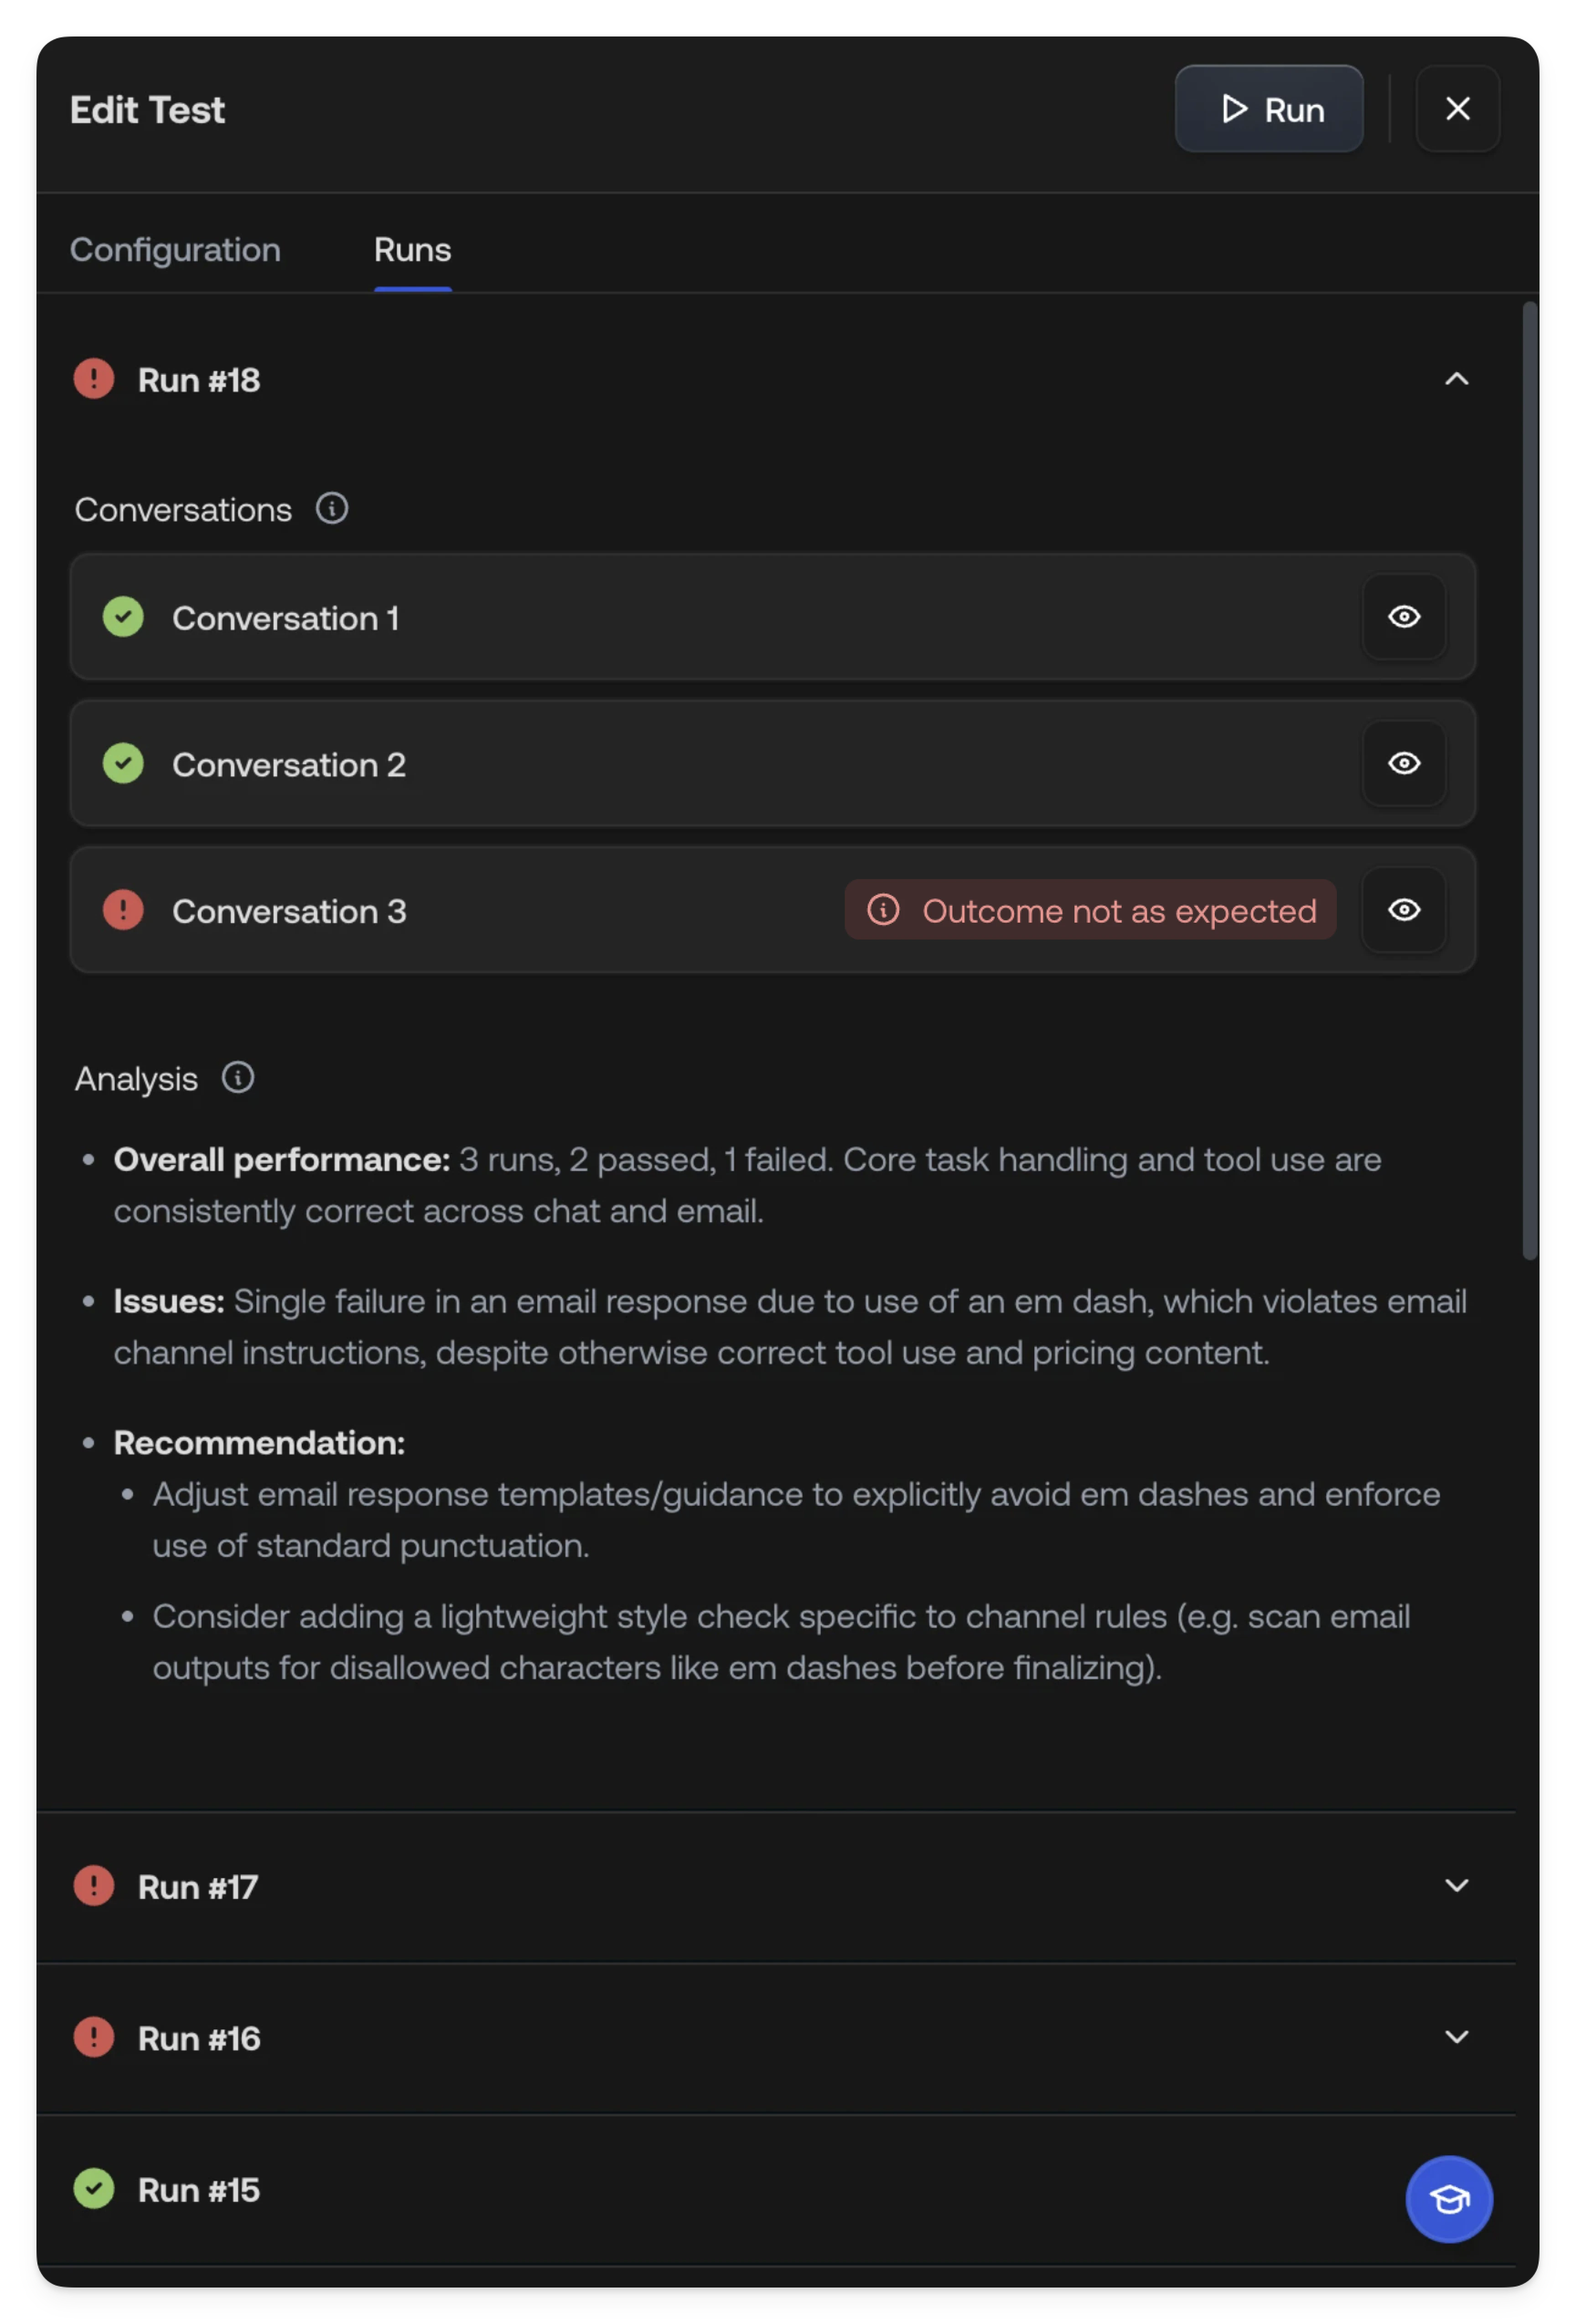Click Conversation 1 green check icon
The width and height of the screenshot is (1576, 2324).
pos(123,617)
